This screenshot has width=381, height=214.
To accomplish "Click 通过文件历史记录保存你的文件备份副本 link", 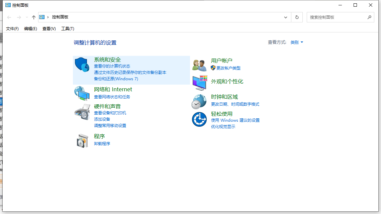I will 130,72.
